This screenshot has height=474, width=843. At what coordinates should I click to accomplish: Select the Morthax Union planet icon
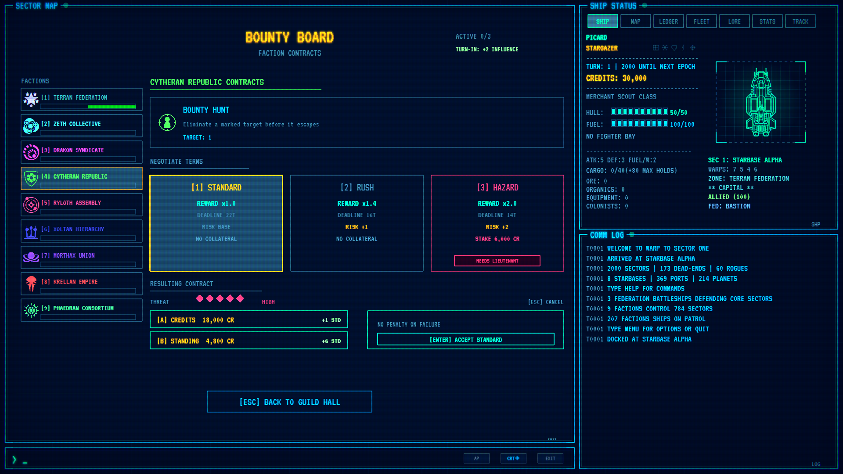31,258
